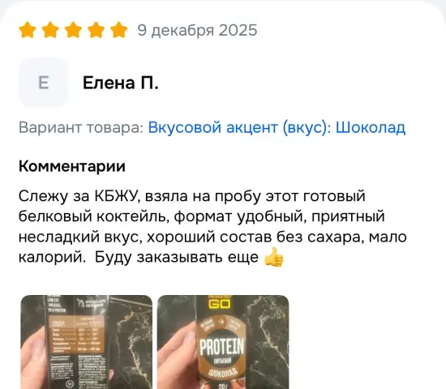Image resolution: width=446 pixels, height=389 pixels.
Task: Click the thumbs-up emoji in the review
Action: [x=273, y=257]
